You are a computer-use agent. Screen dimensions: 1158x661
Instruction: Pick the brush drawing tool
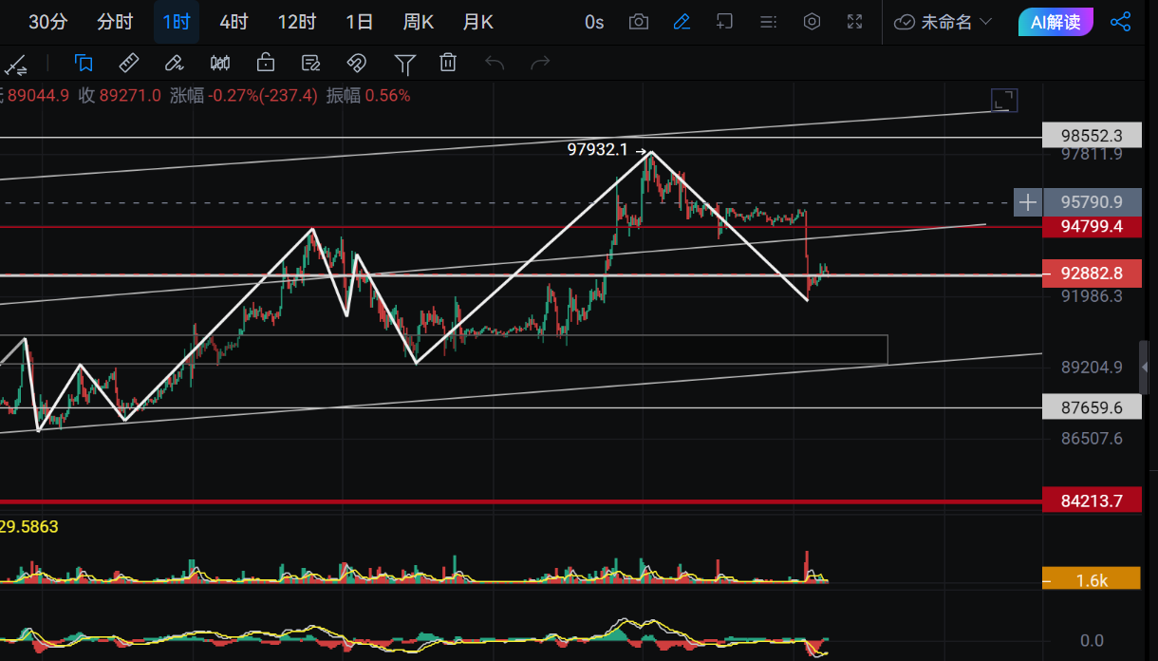point(174,64)
